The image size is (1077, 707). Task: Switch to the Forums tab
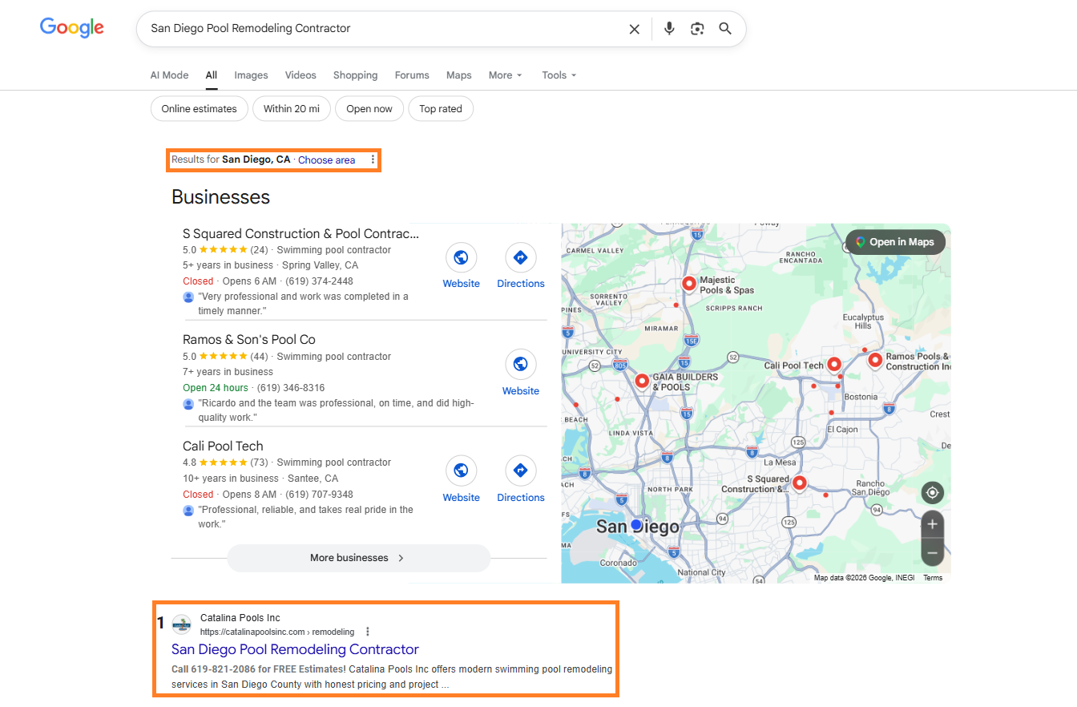[412, 75]
